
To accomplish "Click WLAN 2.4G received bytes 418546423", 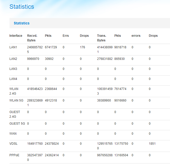I will pos(35,89).
